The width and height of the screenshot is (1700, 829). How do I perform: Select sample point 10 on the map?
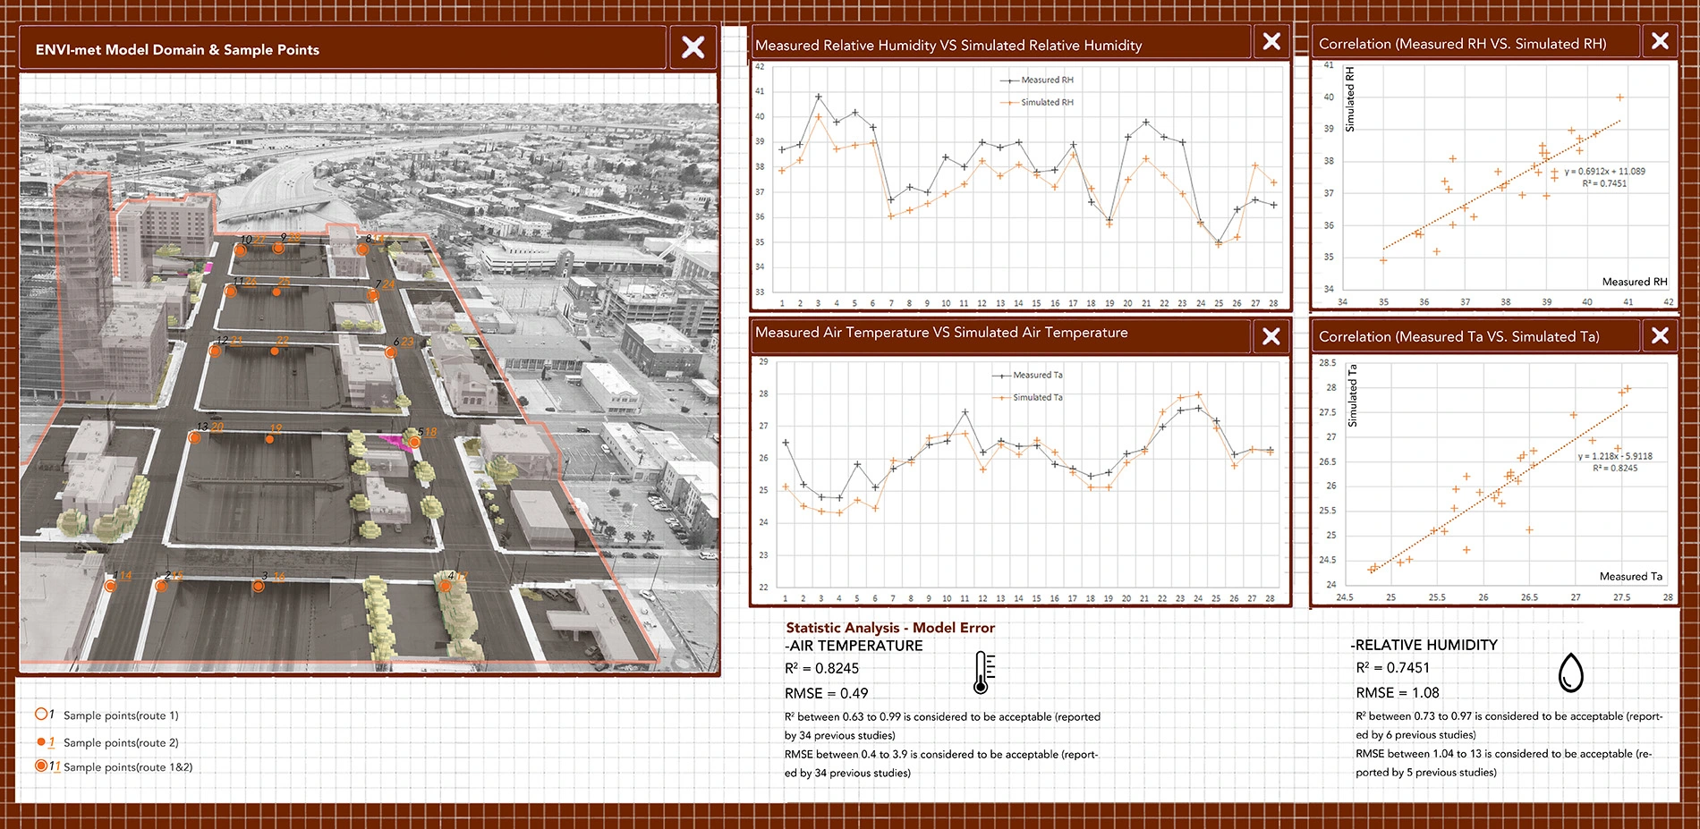(x=240, y=250)
